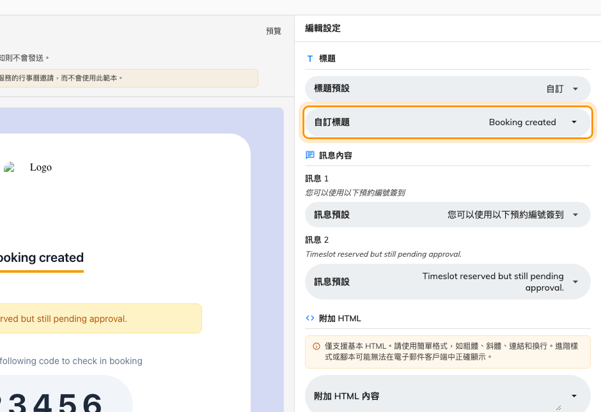Click the 僅支援基本 HTML warning text
Viewport: 601px width, 412px height.
(x=451, y=351)
